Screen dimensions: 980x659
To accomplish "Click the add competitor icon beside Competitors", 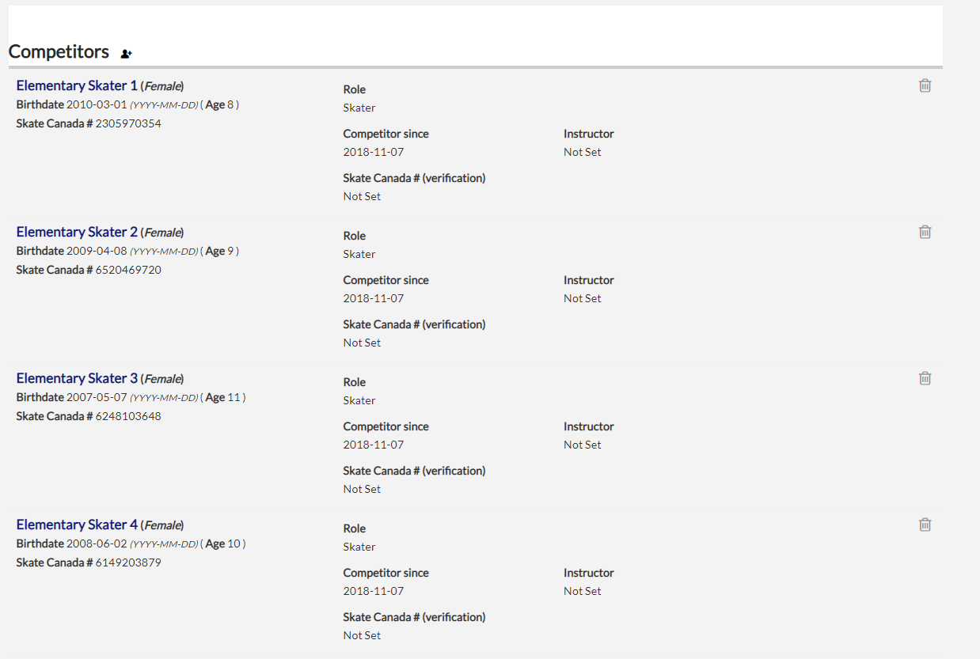I will click(126, 54).
